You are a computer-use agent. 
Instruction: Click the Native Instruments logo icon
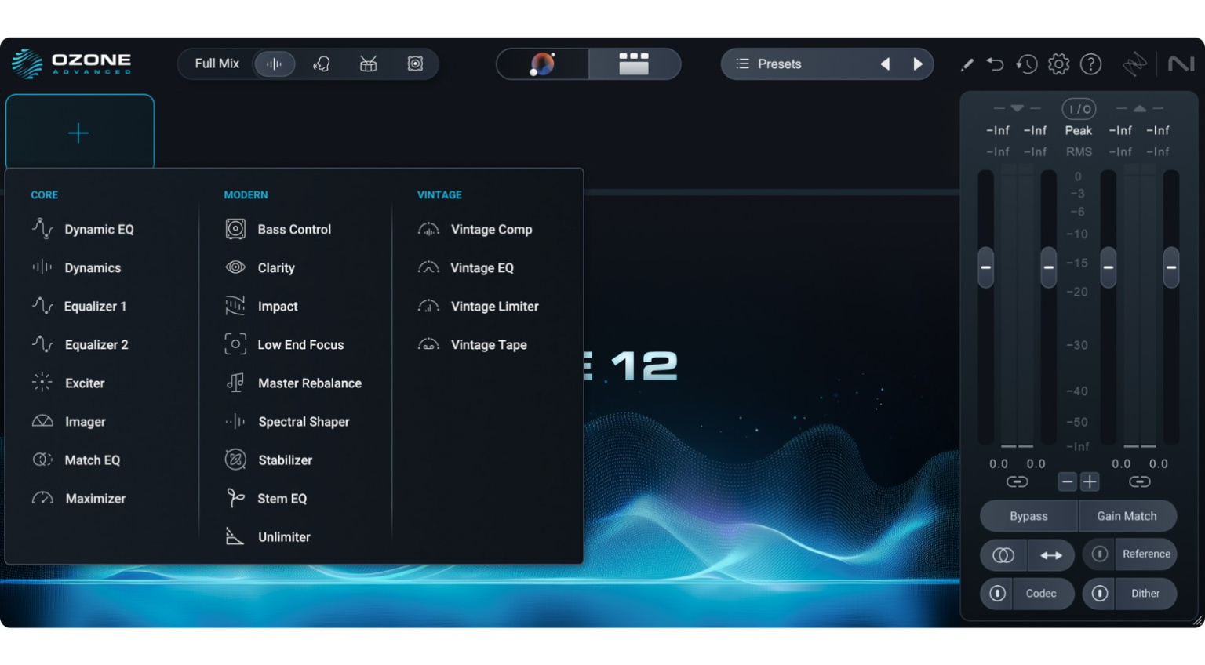[x=1181, y=64]
